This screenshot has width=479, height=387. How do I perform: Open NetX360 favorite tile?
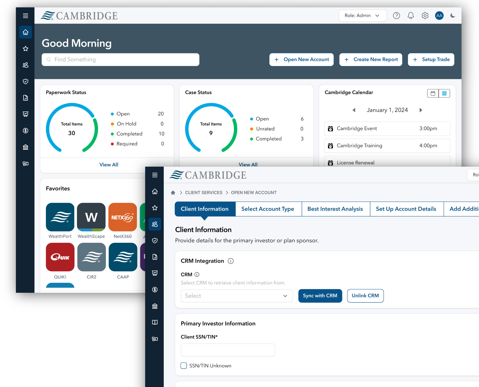click(123, 217)
